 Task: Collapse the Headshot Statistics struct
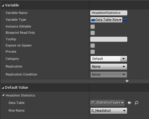tap(3, 95)
